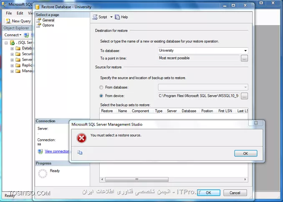Click the progress spinner indicator
The height and width of the screenshot is (202, 283).
click(x=43, y=174)
